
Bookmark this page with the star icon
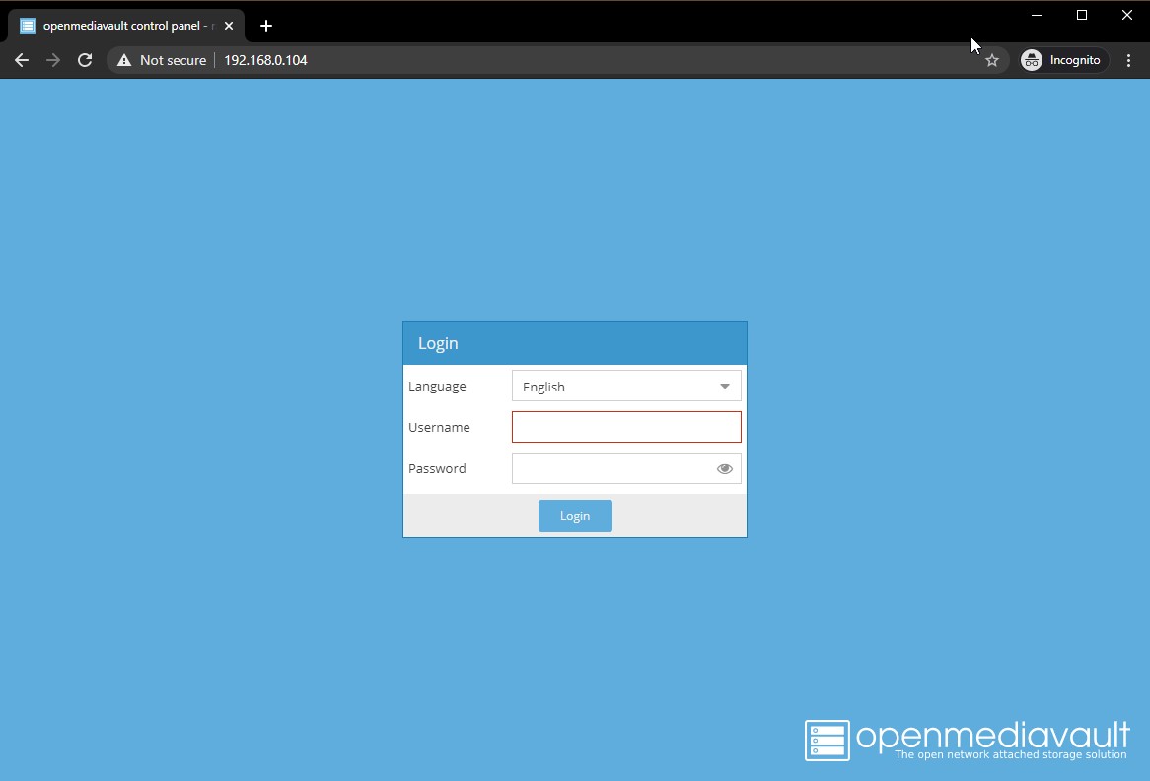point(992,60)
